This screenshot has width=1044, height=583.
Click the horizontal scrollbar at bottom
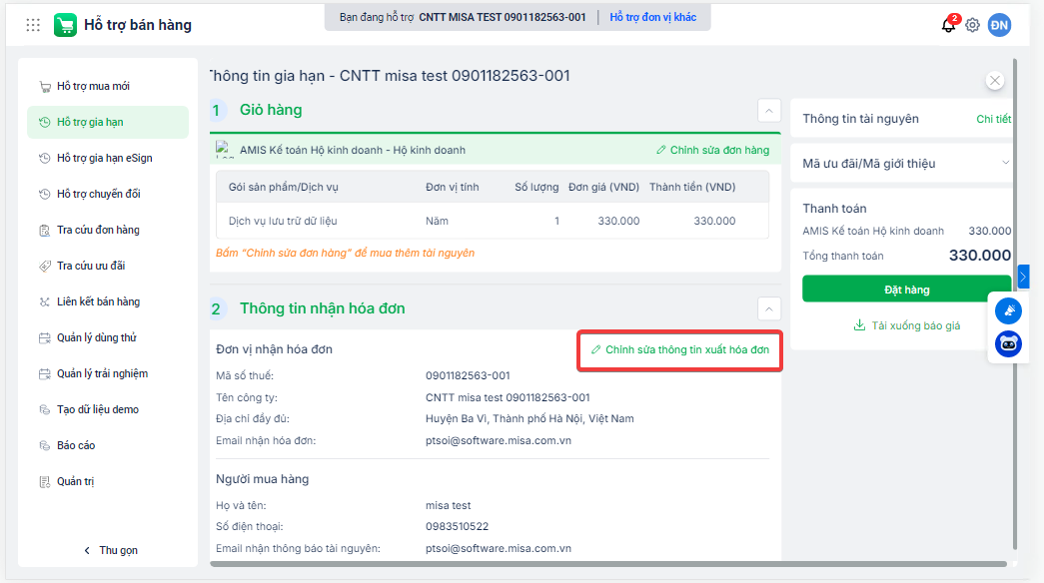pos(607,564)
